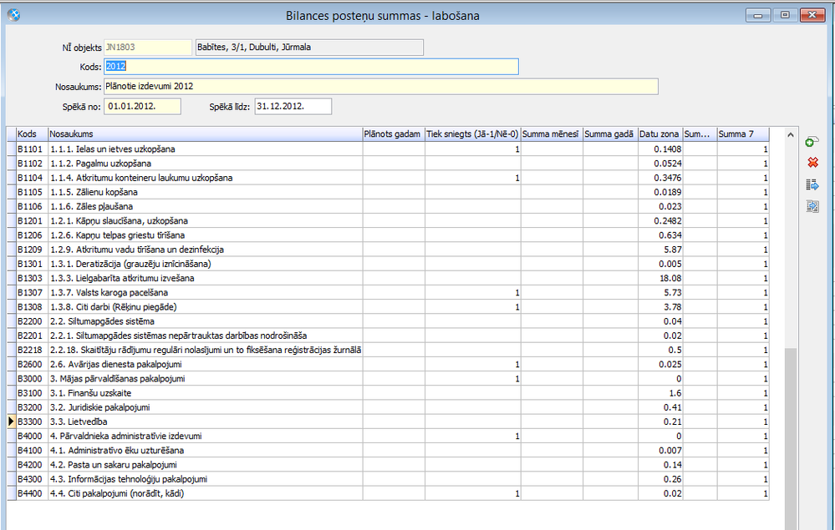The width and height of the screenshot is (835, 530).
Task: Open the application icon menu in title bar
Action: point(14,15)
